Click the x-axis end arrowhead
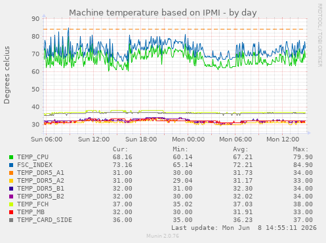The width and height of the screenshot is (326, 243). click(x=309, y=133)
